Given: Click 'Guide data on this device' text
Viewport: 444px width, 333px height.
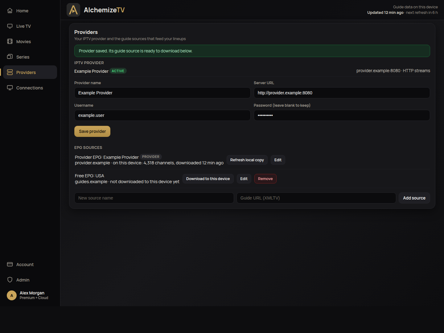Looking at the screenshot, I should pyautogui.click(x=415, y=7).
